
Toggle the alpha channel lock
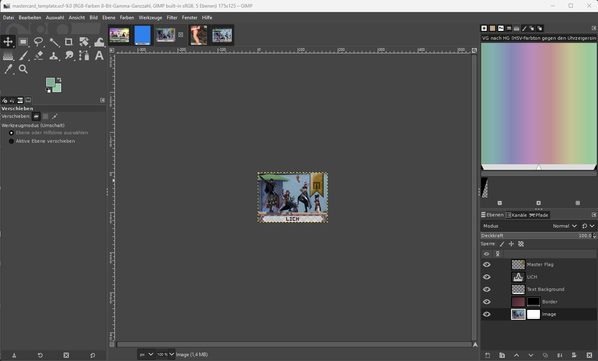pos(521,244)
